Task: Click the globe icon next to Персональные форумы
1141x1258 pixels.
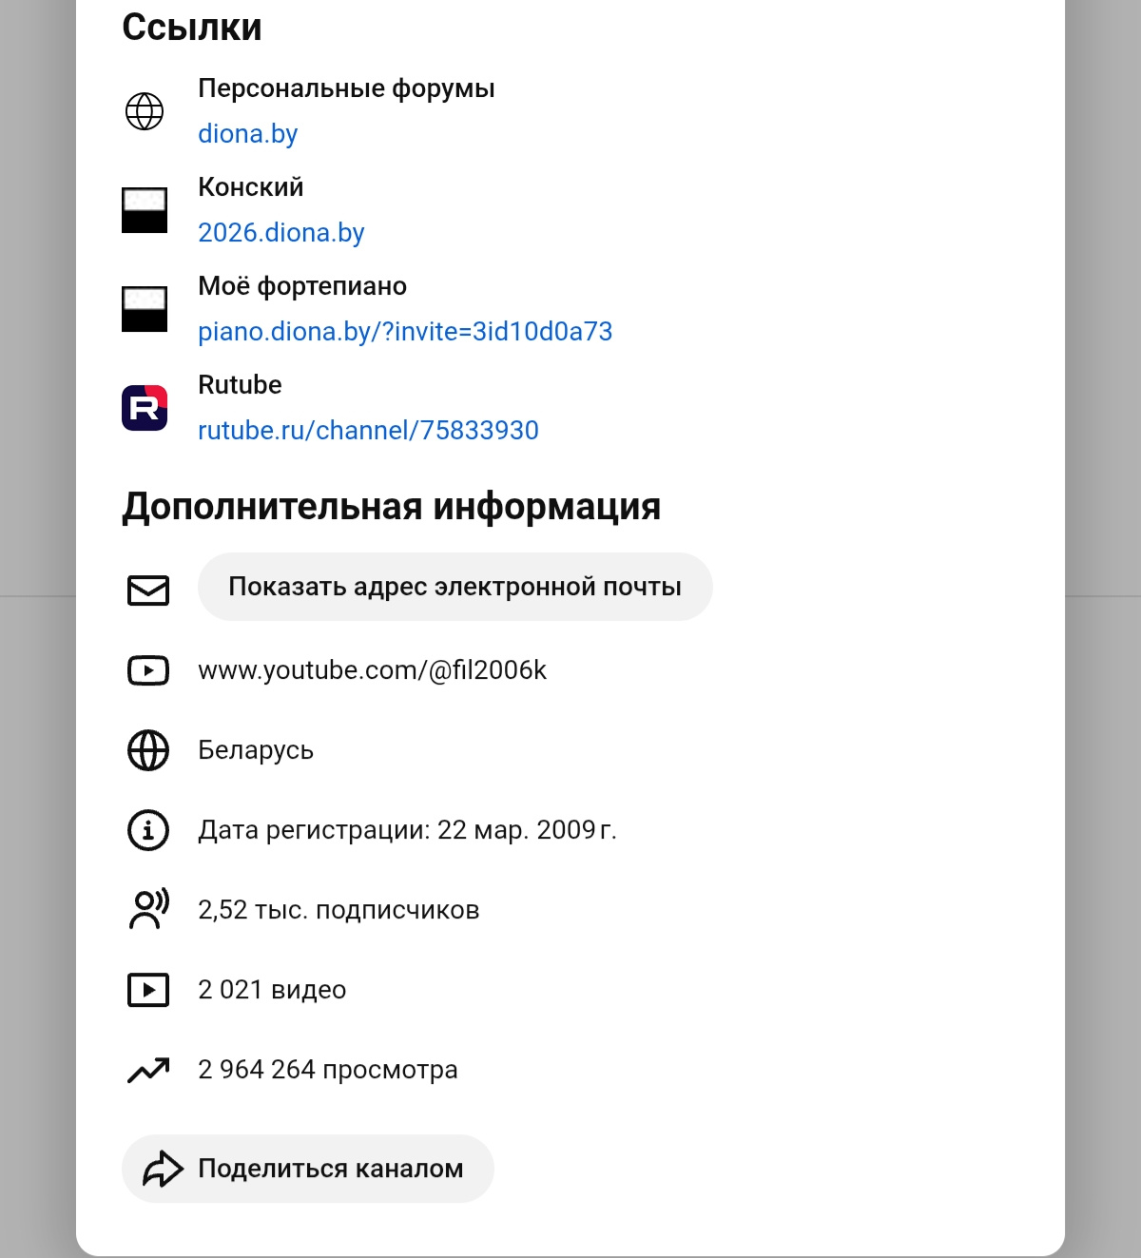Action: click(145, 111)
